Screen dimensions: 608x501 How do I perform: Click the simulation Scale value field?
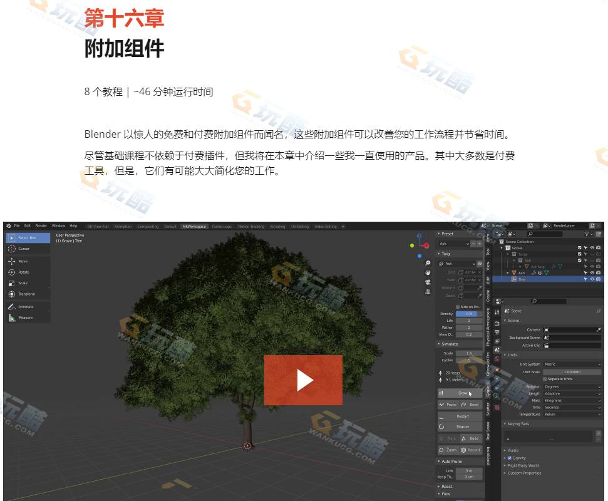pos(469,353)
